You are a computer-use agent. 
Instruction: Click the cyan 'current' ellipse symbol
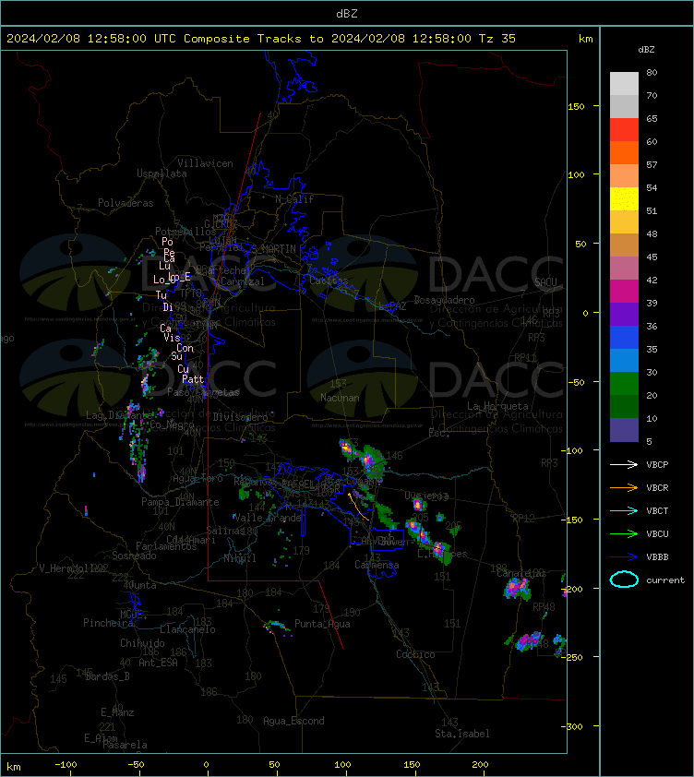point(624,580)
